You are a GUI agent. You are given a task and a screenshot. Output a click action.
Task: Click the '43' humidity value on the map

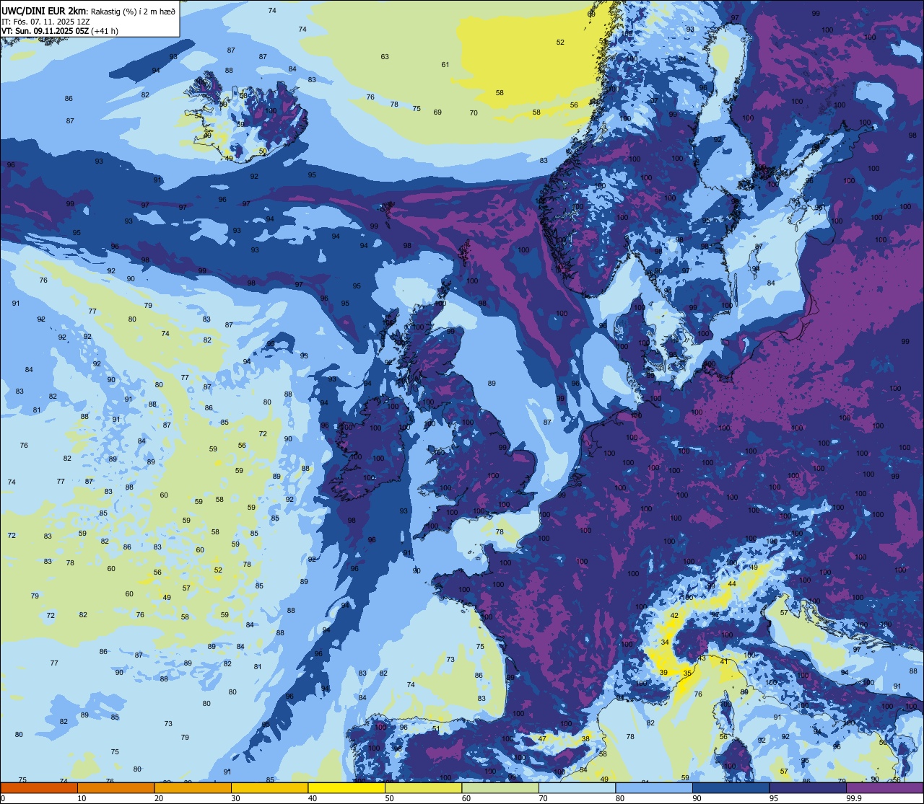(x=702, y=658)
